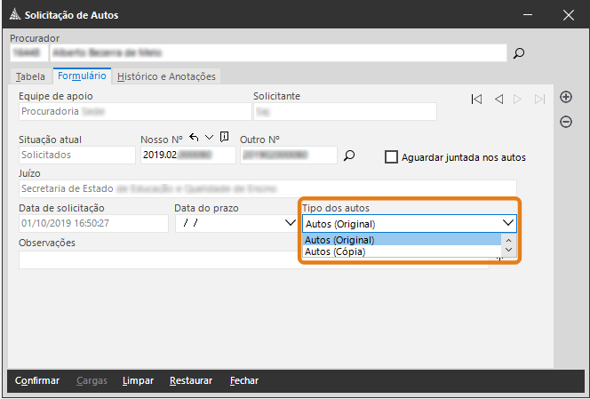Collapse the Tipo dos autos dropdown arrow
Screen dimensions: 590x399
(508, 223)
